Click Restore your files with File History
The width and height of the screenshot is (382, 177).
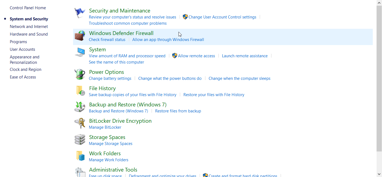(x=214, y=95)
